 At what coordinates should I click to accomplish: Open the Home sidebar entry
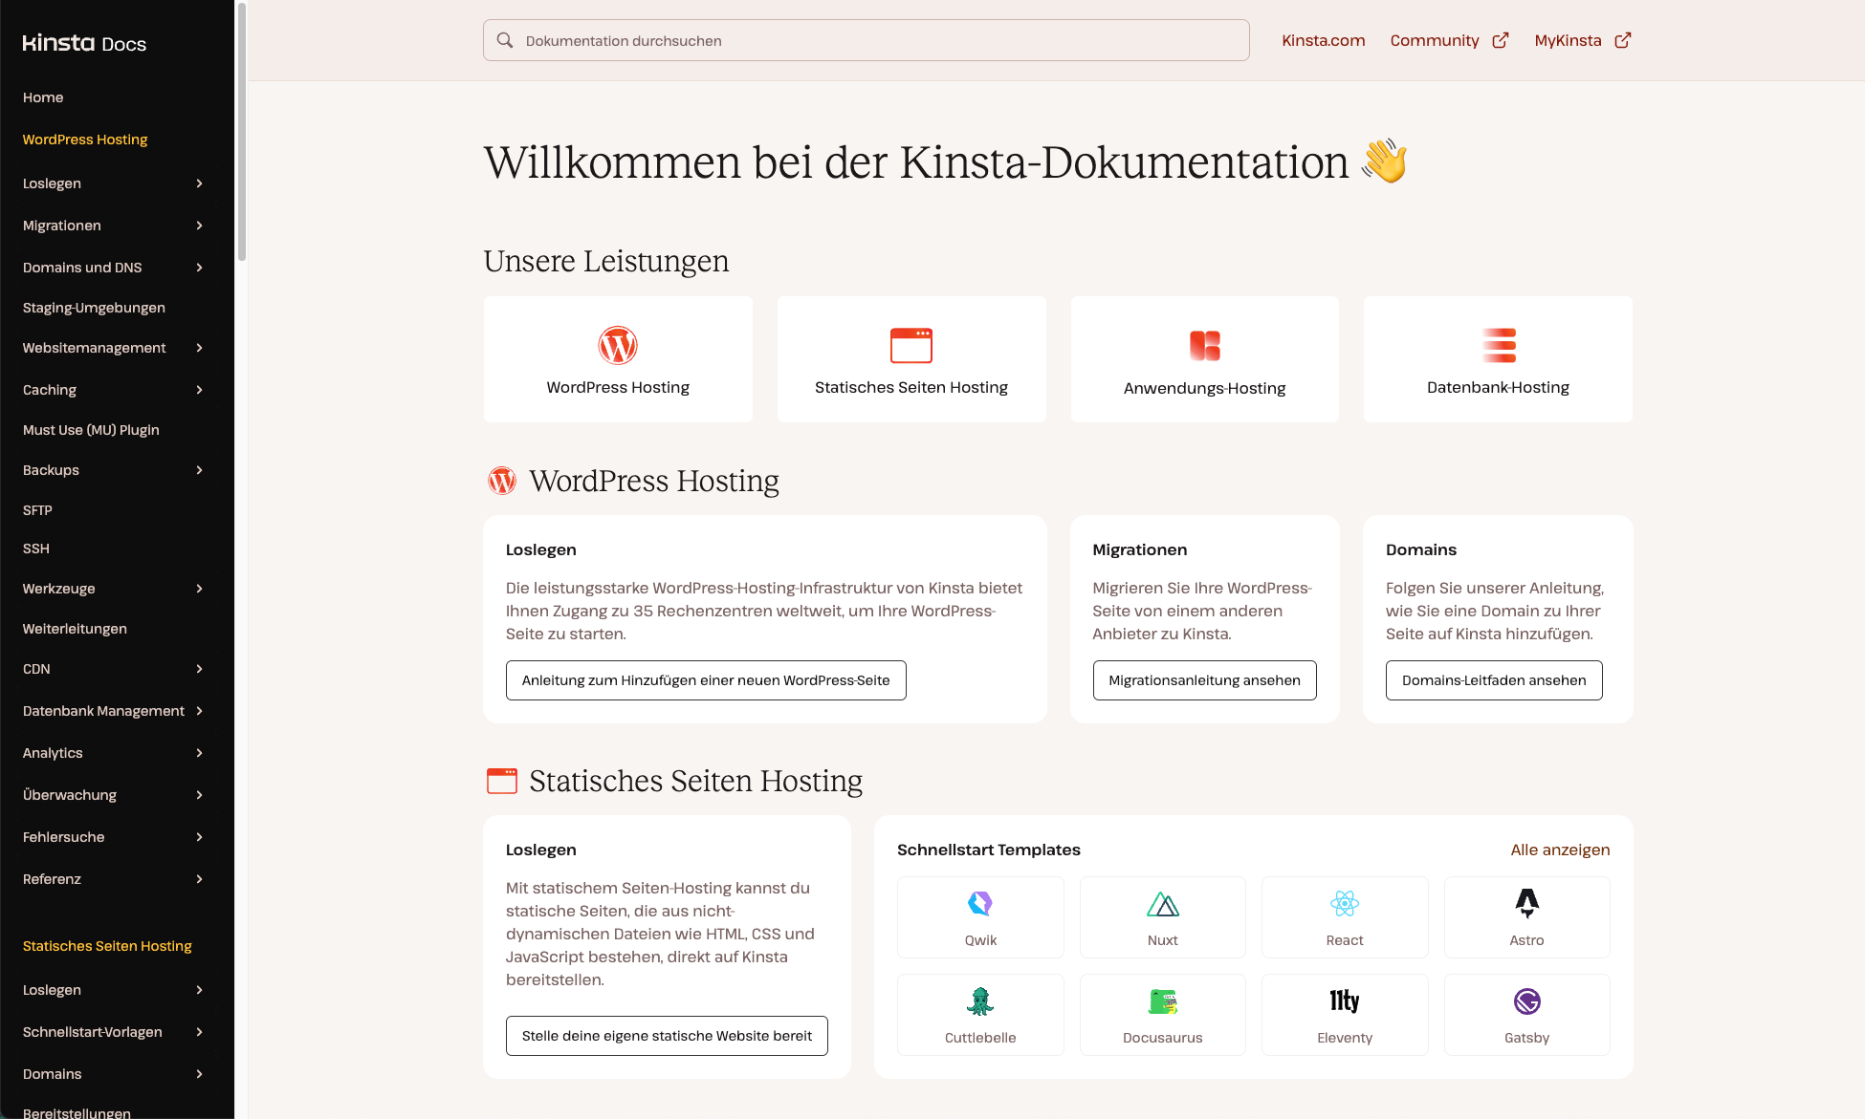[43, 97]
